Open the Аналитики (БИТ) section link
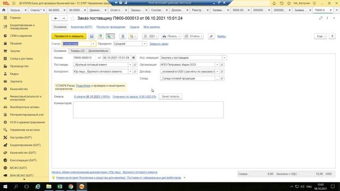 point(81,27)
